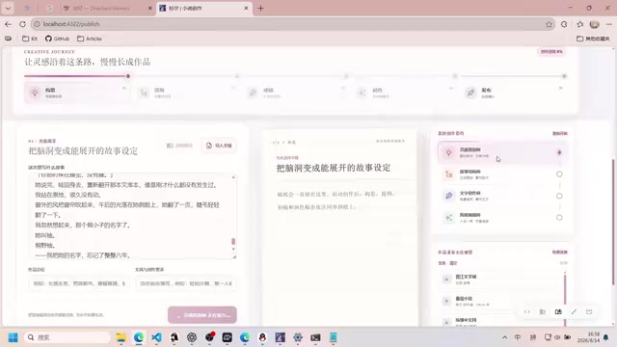This screenshot has height=347, width=617.
Task: Click the outline icon of the second journey step
Action: click(144, 93)
